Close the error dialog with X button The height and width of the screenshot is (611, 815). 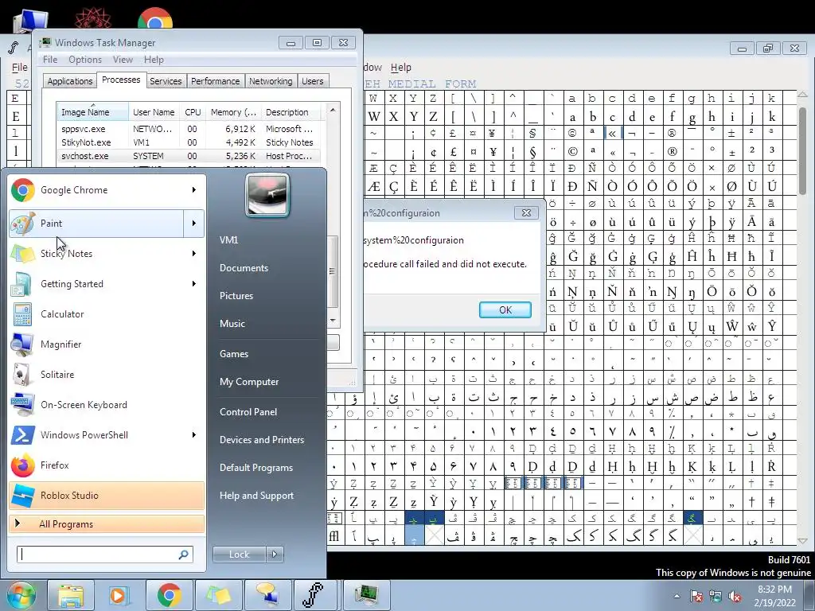pyautogui.click(x=526, y=212)
